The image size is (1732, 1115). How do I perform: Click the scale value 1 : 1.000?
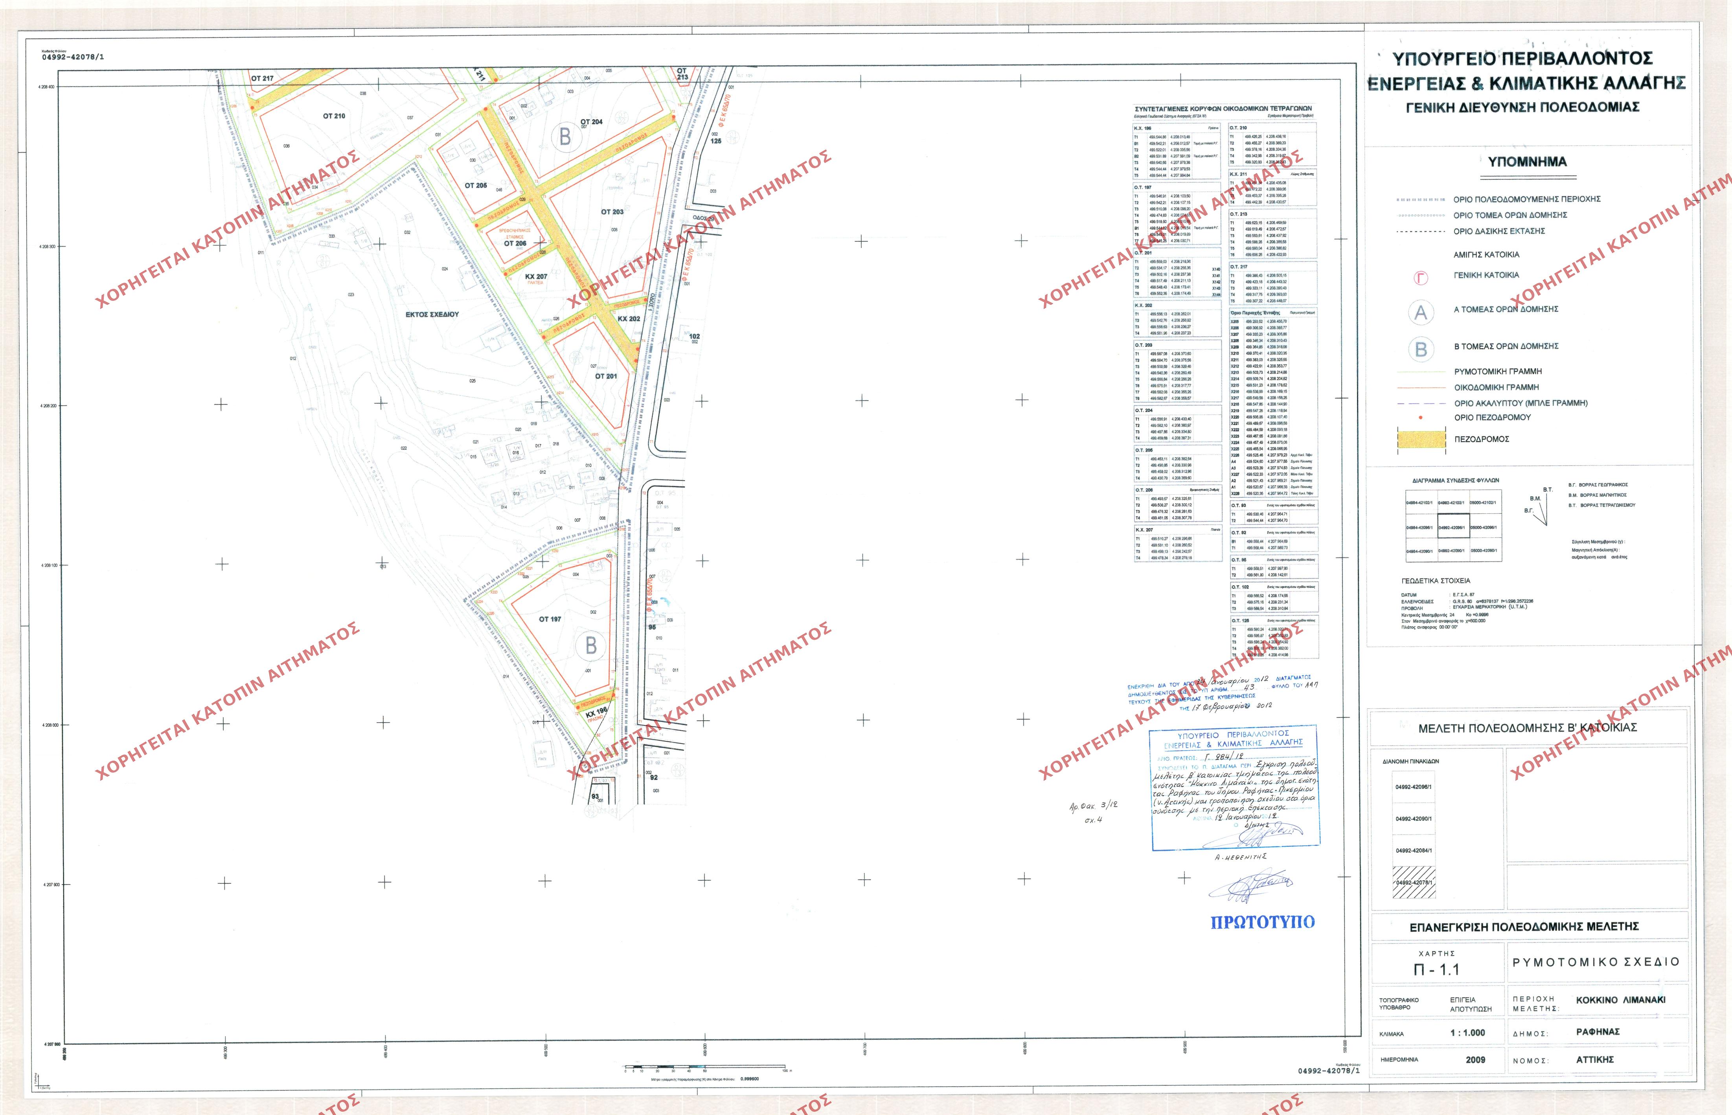(x=1468, y=1033)
